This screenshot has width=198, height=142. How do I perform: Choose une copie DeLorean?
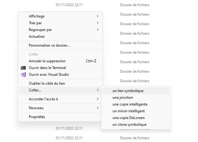129,118
